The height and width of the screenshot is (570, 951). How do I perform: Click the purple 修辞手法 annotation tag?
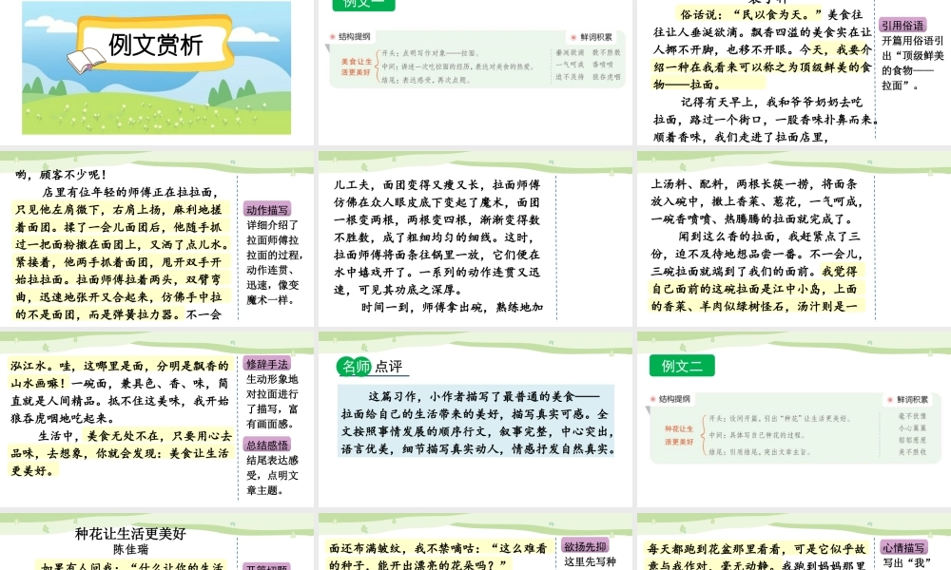(267, 364)
